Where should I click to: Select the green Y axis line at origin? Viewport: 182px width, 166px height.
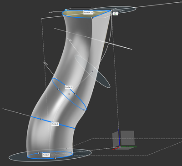tap(128, 147)
